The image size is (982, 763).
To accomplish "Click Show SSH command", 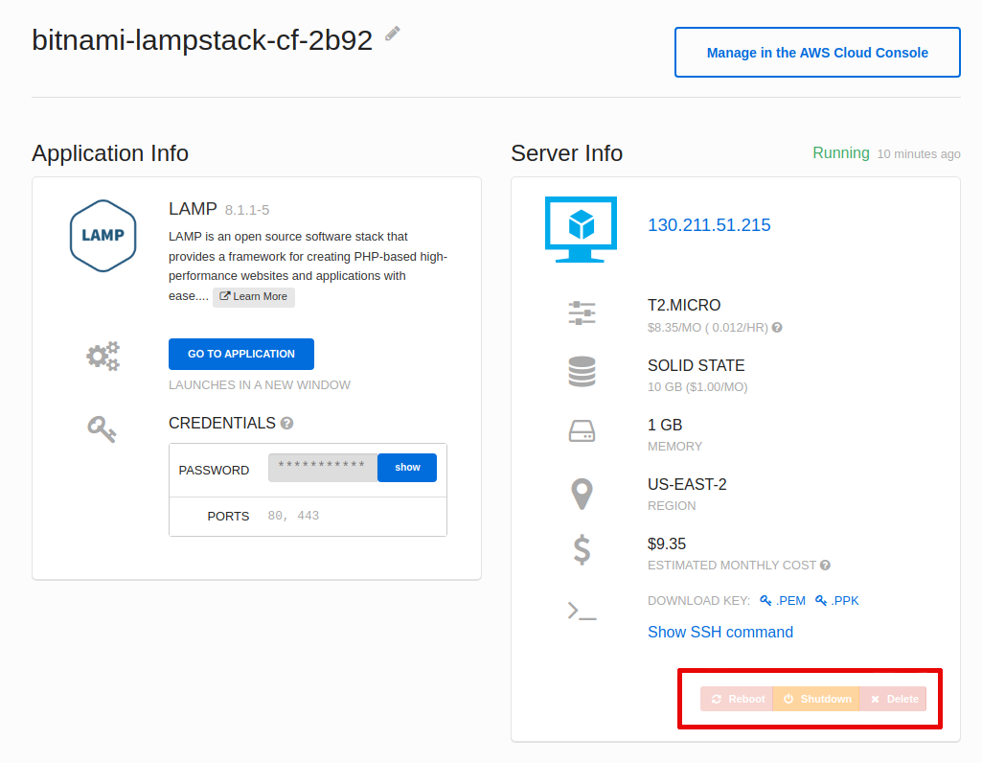I will tap(720, 632).
